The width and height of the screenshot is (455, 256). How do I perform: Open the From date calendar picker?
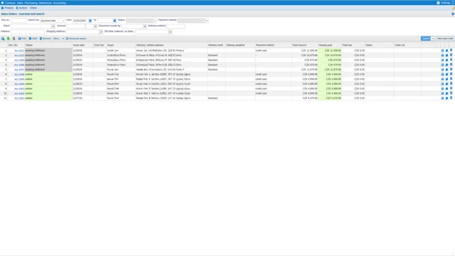coord(90,20)
